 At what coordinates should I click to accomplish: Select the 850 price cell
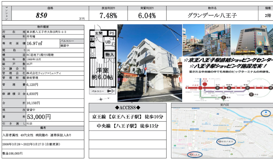(x=50, y=15)
